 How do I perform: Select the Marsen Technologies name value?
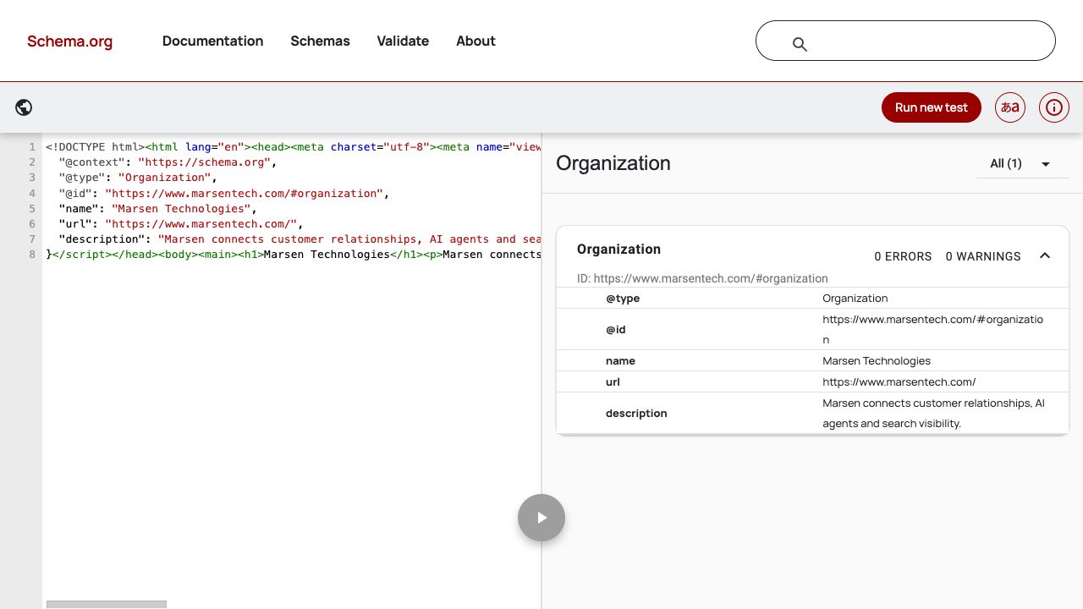click(x=877, y=361)
